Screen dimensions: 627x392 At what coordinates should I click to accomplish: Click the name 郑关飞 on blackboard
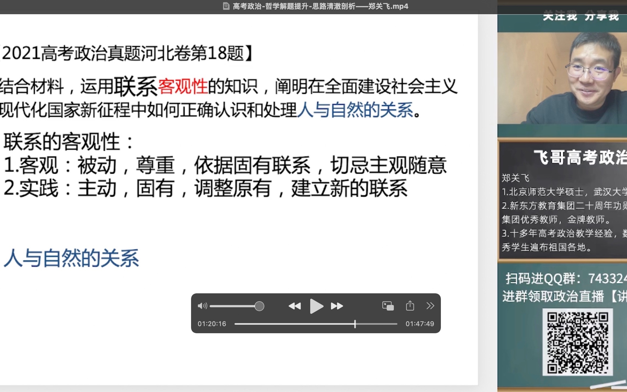pyautogui.click(x=515, y=178)
